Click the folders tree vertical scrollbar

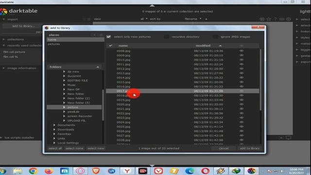pos(103,105)
